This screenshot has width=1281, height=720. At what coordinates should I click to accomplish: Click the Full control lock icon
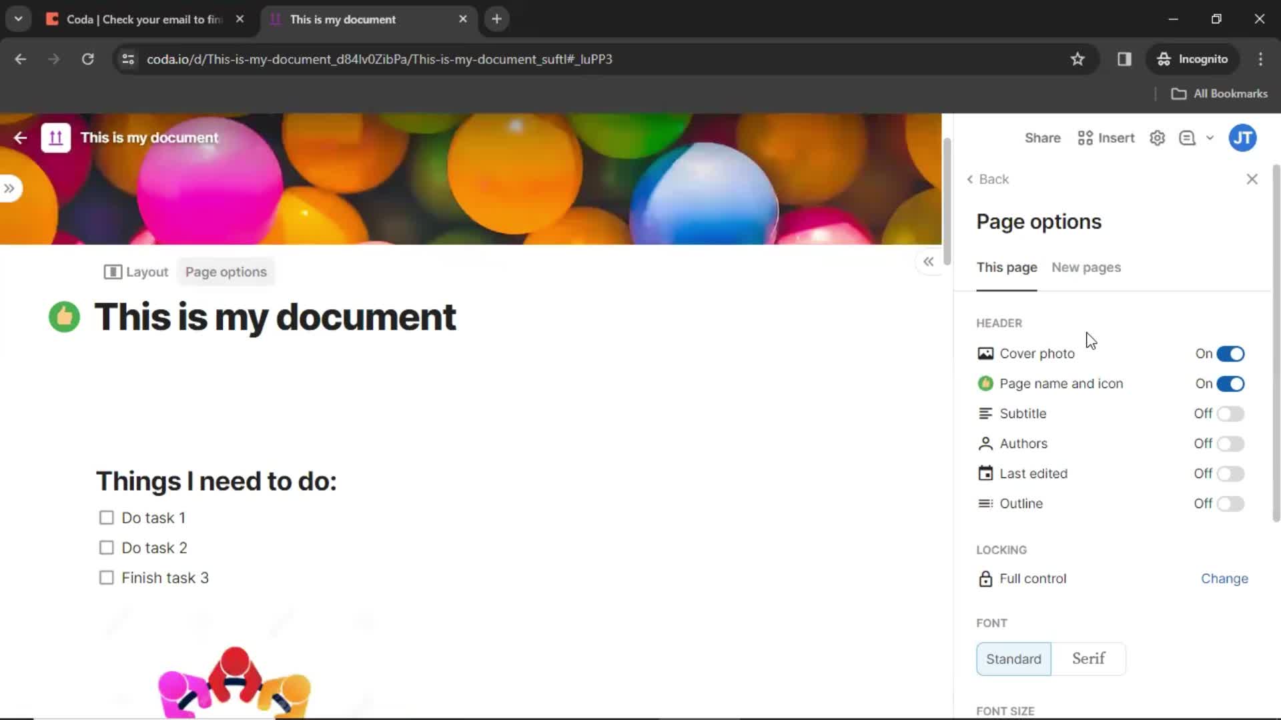(x=985, y=579)
